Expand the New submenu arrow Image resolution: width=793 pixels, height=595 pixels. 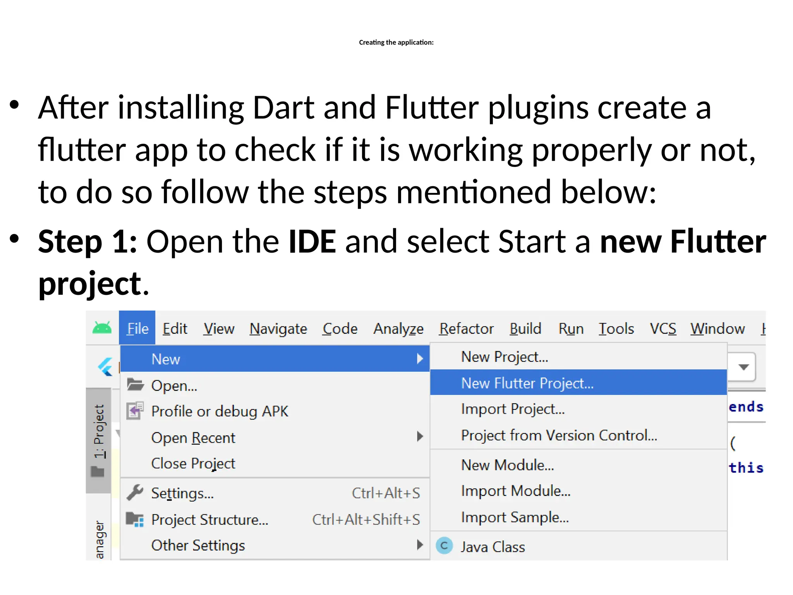(x=420, y=359)
